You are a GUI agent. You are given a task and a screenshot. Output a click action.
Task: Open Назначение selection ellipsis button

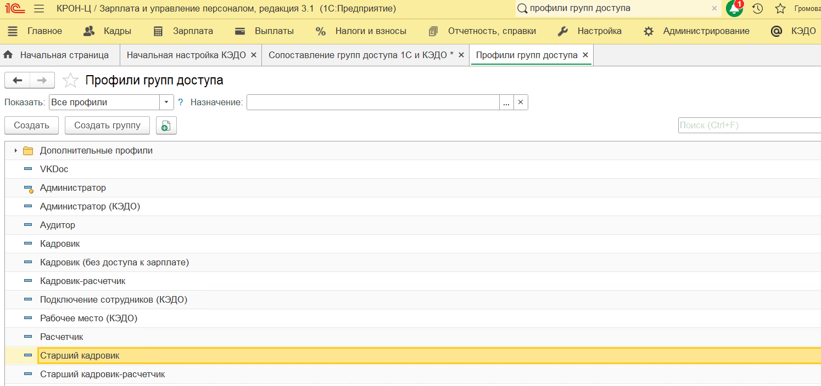(x=506, y=103)
